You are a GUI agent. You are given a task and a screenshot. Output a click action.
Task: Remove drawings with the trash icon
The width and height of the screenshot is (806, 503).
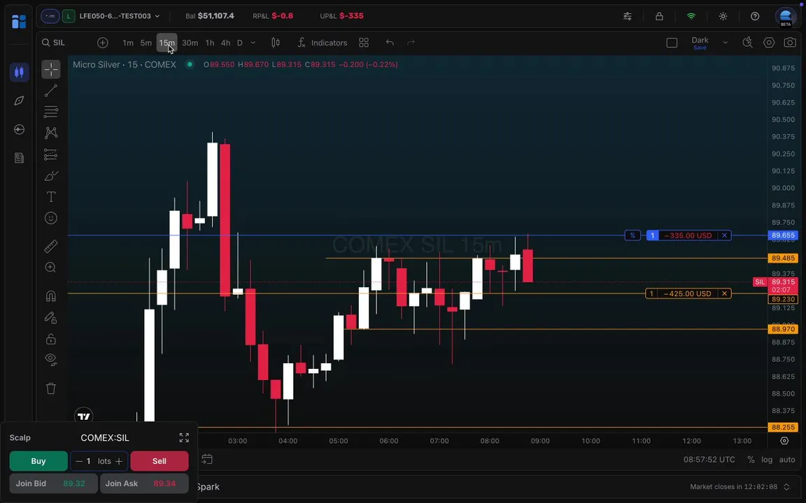pos(51,388)
